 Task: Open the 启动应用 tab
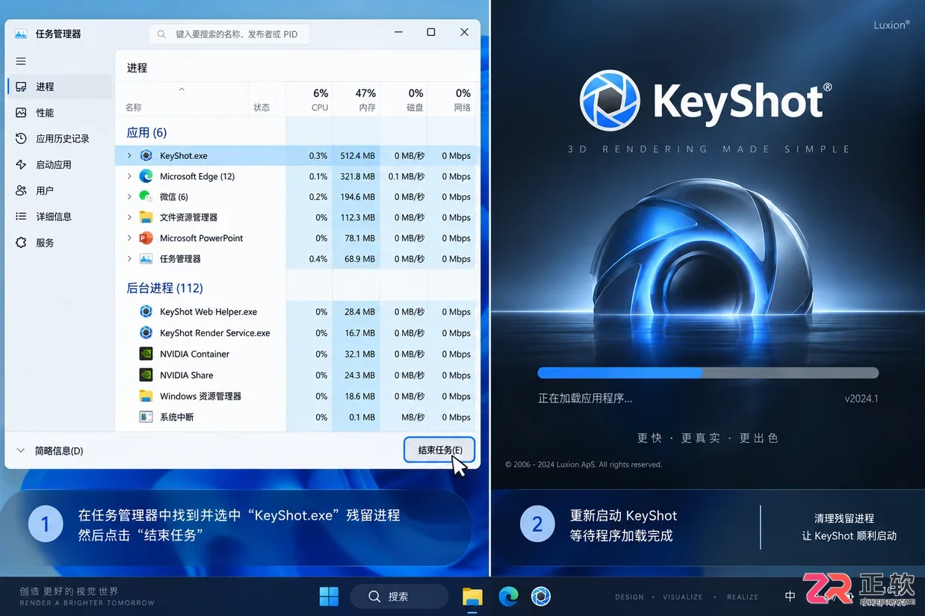click(x=60, y=164)
